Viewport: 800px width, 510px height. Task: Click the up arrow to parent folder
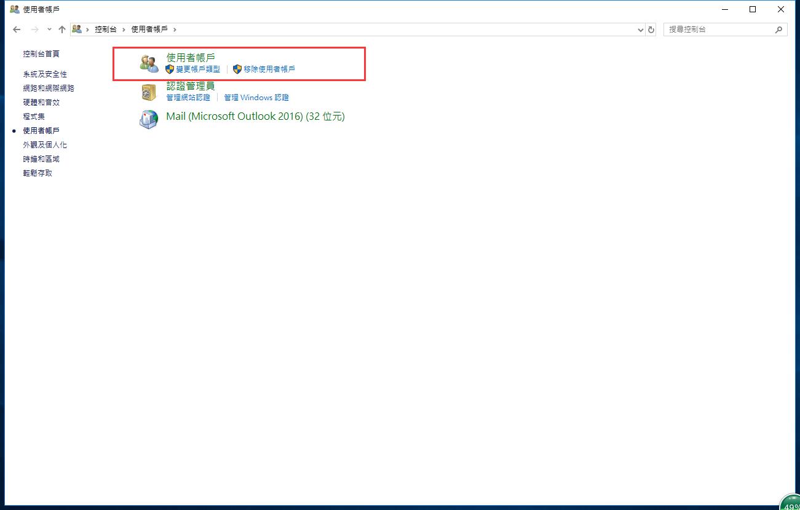pyautogui.click(x=61, y=29)
